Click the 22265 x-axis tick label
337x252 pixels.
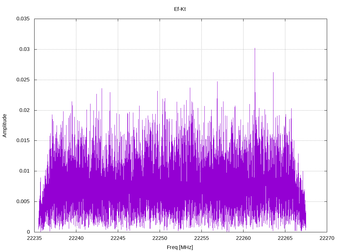click(285, 238)
